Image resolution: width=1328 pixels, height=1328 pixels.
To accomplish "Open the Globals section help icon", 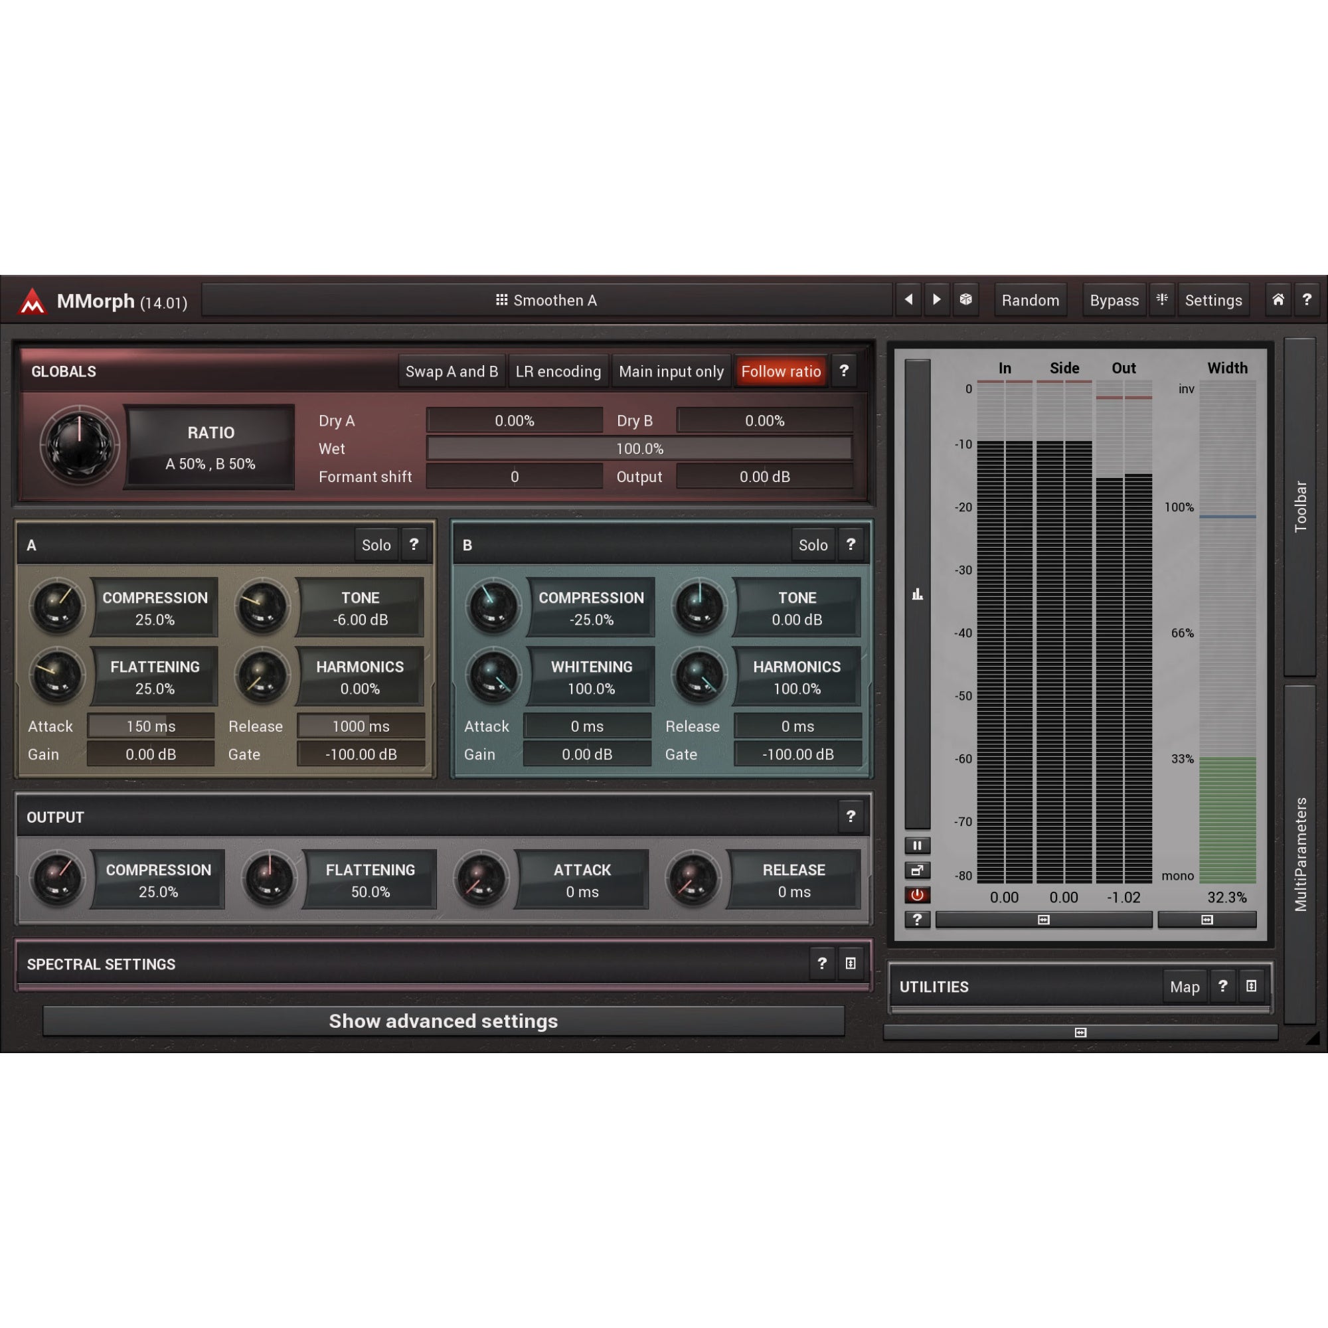I will 844,371.
